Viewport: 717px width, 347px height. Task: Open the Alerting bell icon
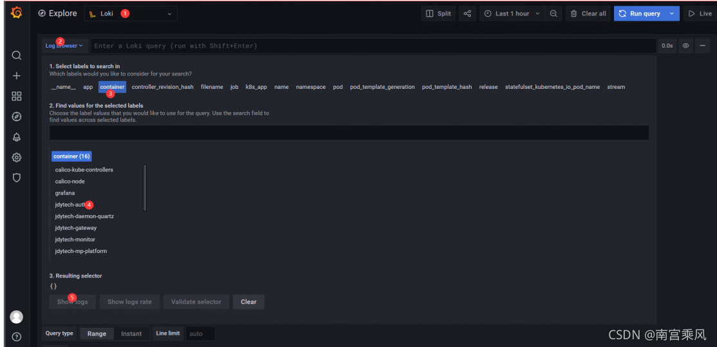tap(17, 137)
